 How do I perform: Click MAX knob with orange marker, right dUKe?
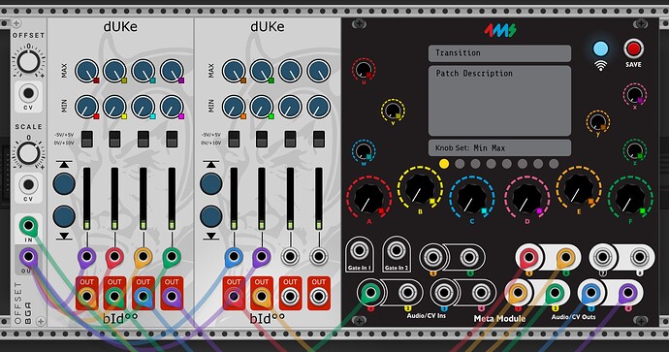pyautogui.click(x=234, y=71)
